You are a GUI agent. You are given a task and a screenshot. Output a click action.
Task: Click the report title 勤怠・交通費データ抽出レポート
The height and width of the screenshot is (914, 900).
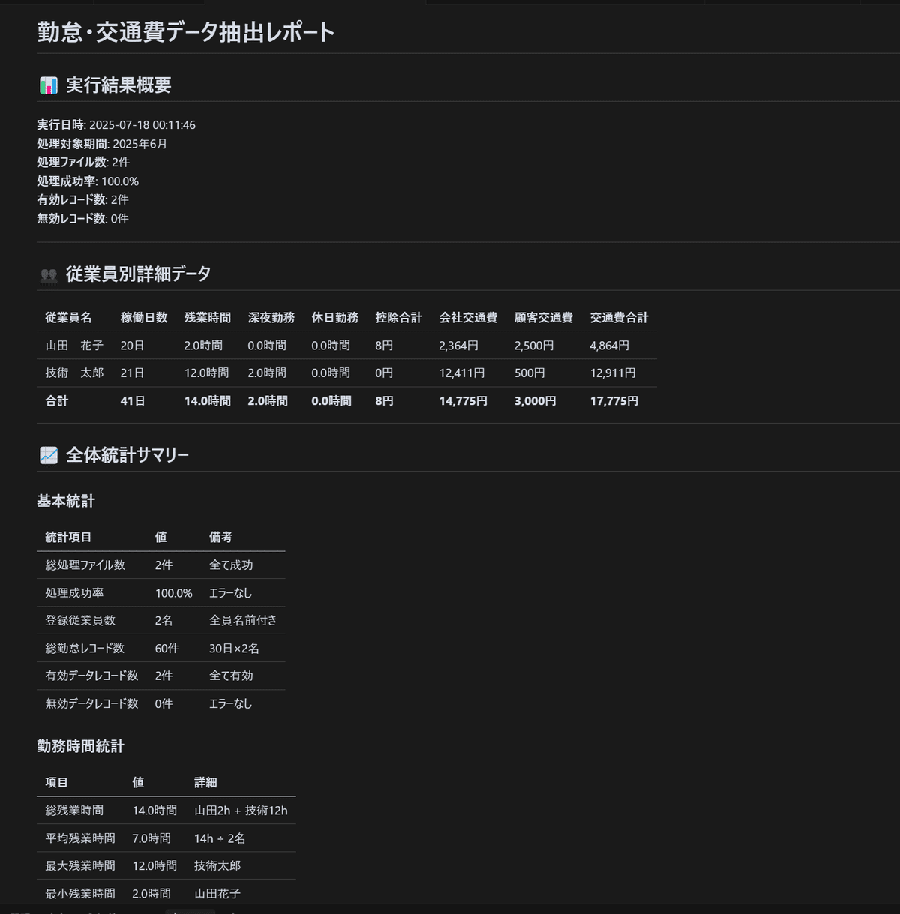(184, 32)
